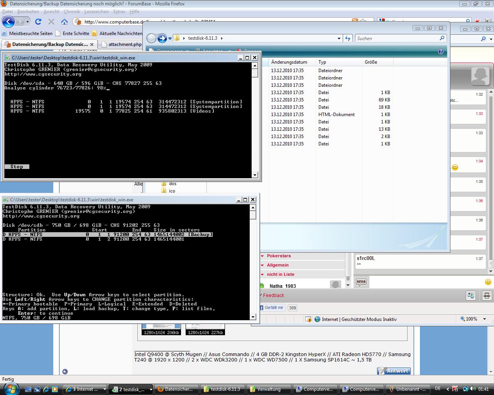
Task: Select the Backup partition line in TestDisk
Action: coord(108,235)
